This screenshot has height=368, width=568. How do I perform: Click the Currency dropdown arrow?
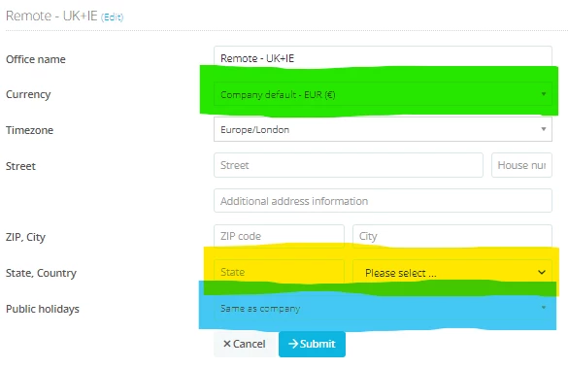pos(544,94)
